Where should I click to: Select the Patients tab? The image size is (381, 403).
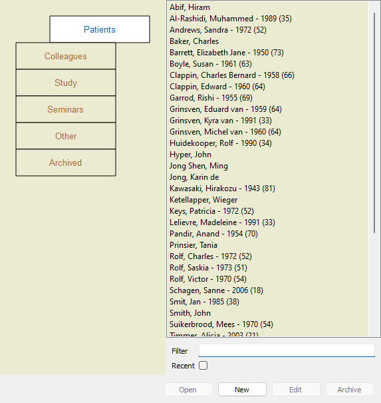[100, 29]
